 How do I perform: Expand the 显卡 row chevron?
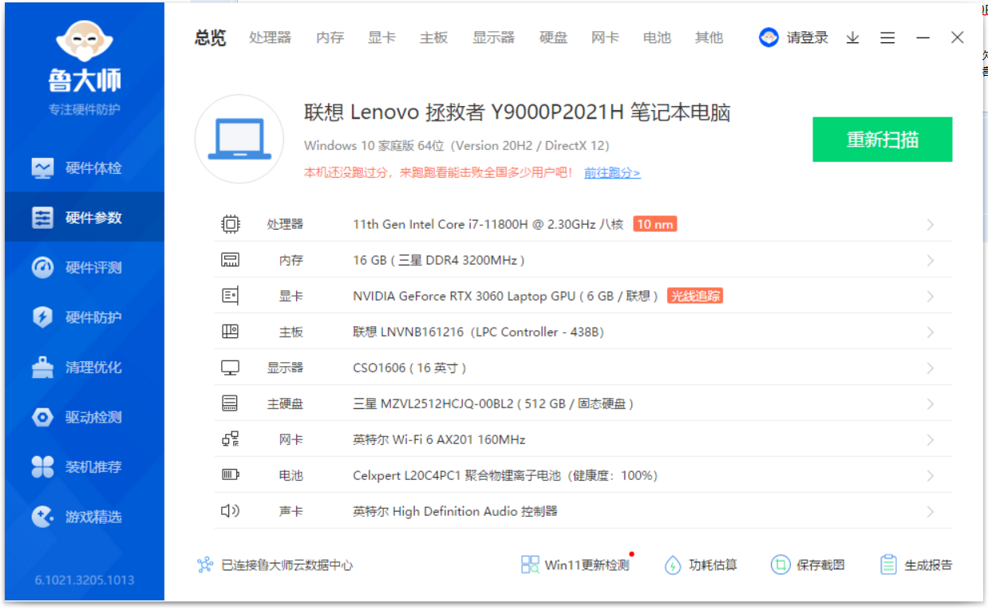pyautogui.click(x=931, y=297)
